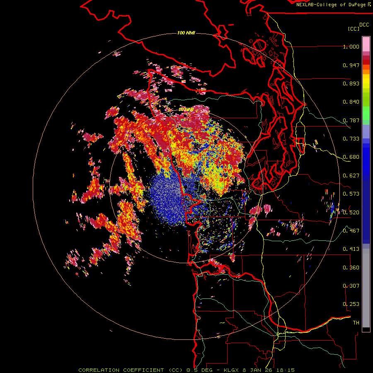373x373 pixels.
Task: Pick the light pink color bar segment
Action: click(x=366, y=44)
